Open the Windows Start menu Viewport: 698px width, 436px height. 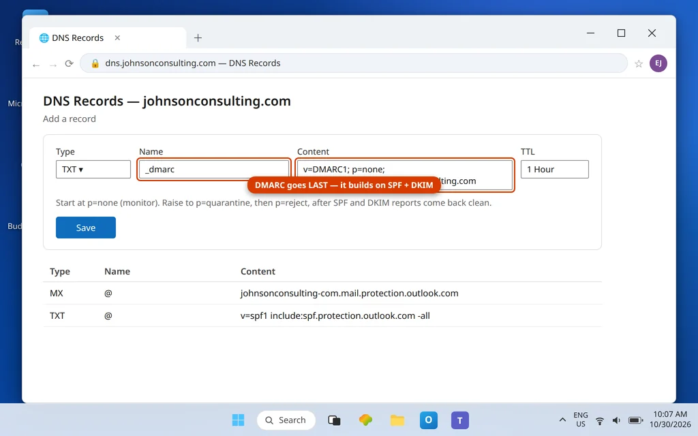(238, 420)
